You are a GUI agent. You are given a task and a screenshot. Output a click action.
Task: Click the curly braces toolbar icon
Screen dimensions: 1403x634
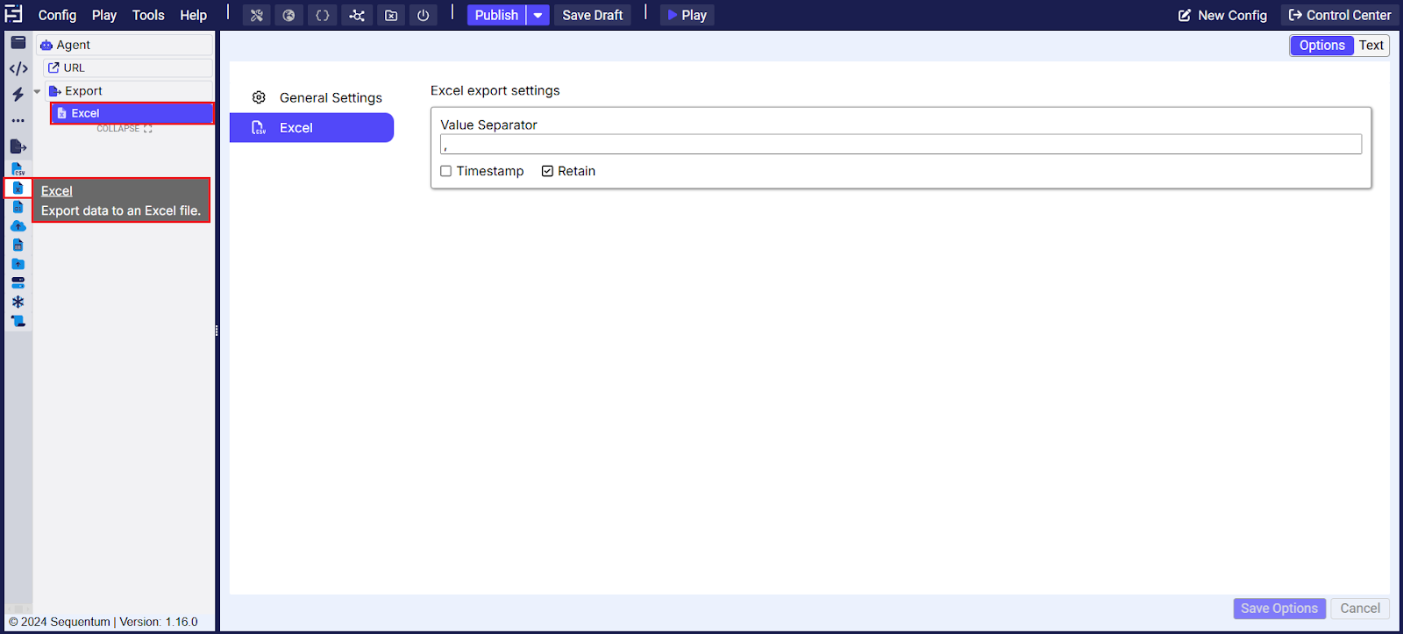tap(323, 15)
